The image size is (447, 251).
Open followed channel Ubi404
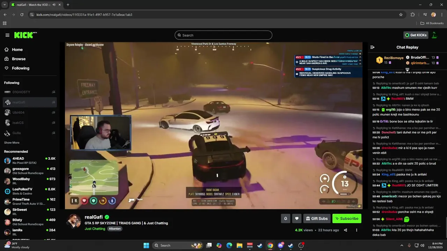tap(30, 113)
